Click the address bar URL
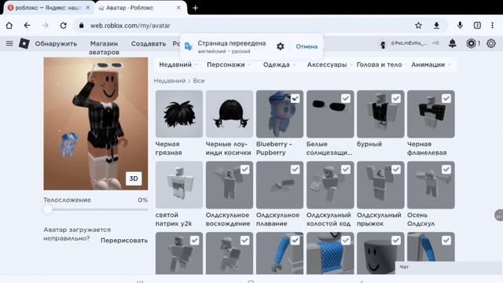503x283 pixels. click(x=130, y=26)
